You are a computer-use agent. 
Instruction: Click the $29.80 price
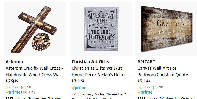[x=12, y=81]
